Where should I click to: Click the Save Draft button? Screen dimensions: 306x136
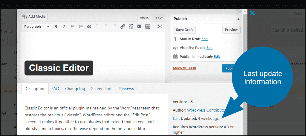(x=184, y=30)
